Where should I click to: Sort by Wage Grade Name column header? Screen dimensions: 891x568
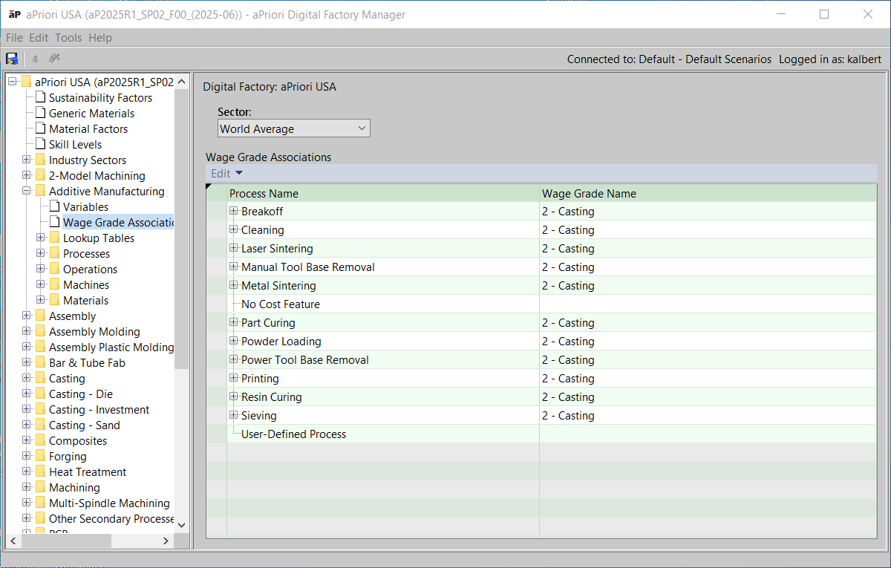tap(708, 193)
